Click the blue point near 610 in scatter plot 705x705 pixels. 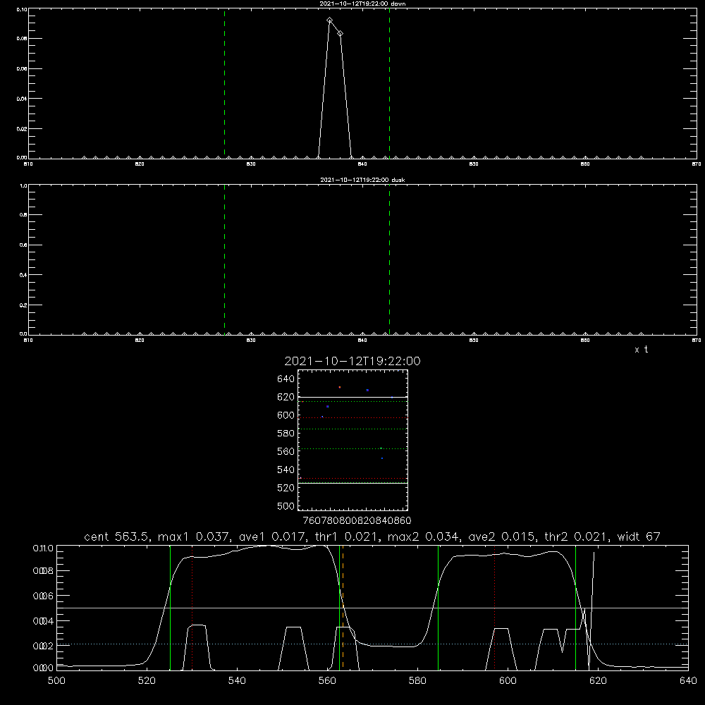328,407
